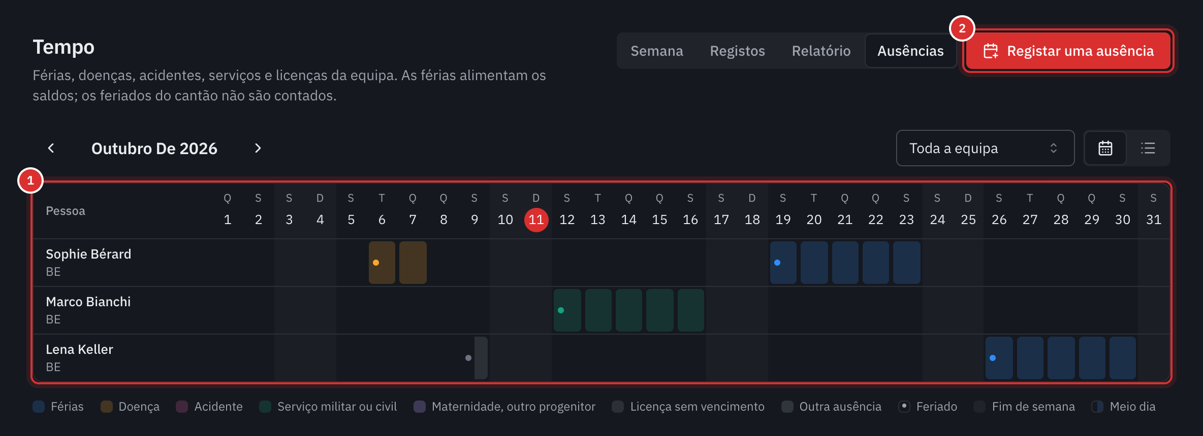The height and width of the screenshot is (436, 1203).
Task: Click the Feriado legend icon
Action: point(904,407)
